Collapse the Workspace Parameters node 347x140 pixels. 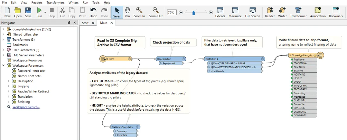tap(3, 65)
